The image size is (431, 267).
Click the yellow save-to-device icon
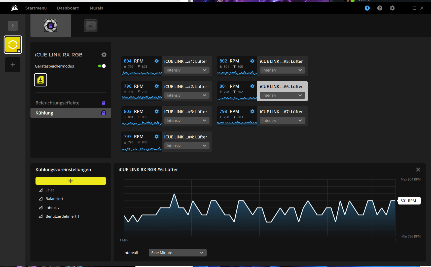coord(41,80)
